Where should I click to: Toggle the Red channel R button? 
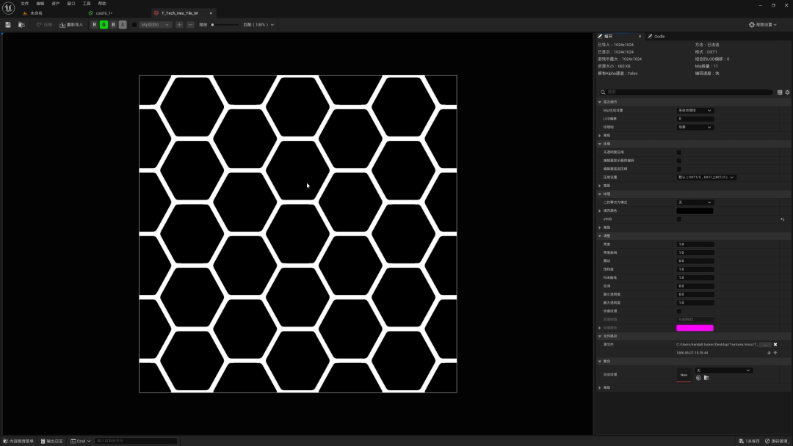(x=94, y=24)
